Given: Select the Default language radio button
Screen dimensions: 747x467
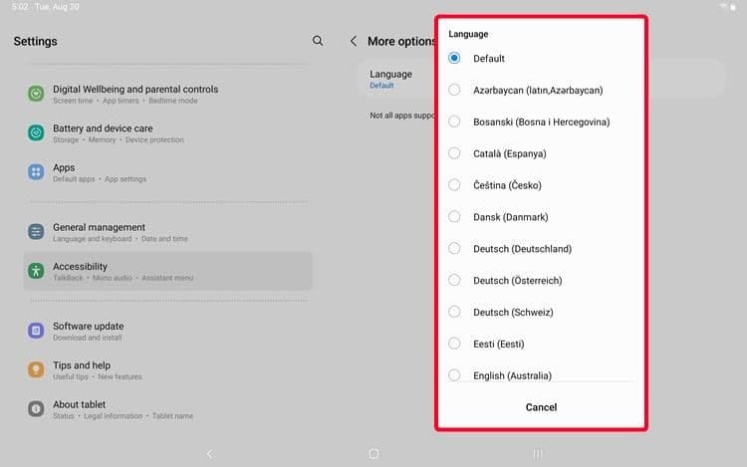Looking at the screenshot, I should [454, 59].
